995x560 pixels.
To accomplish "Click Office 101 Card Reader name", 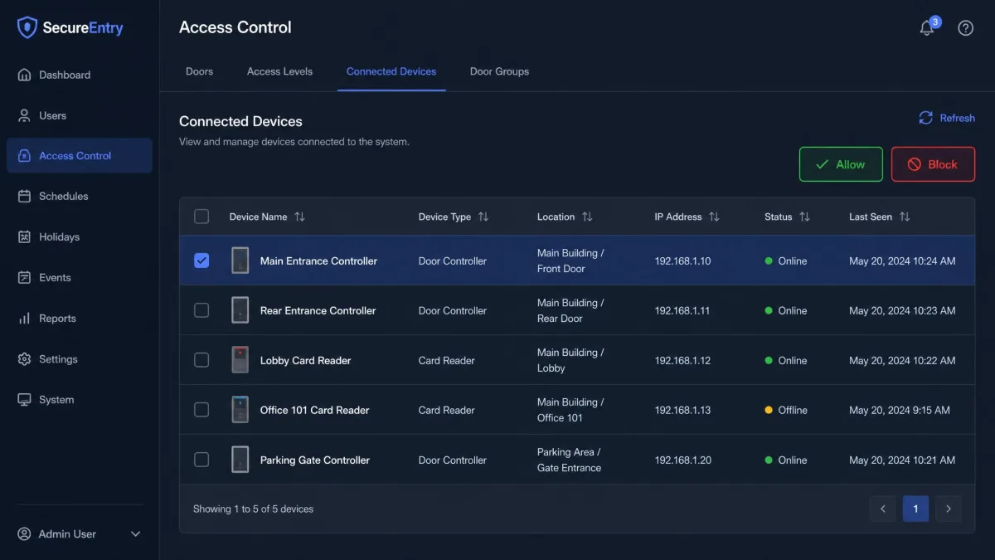I will pyautogui.click(x=314, y=410).
